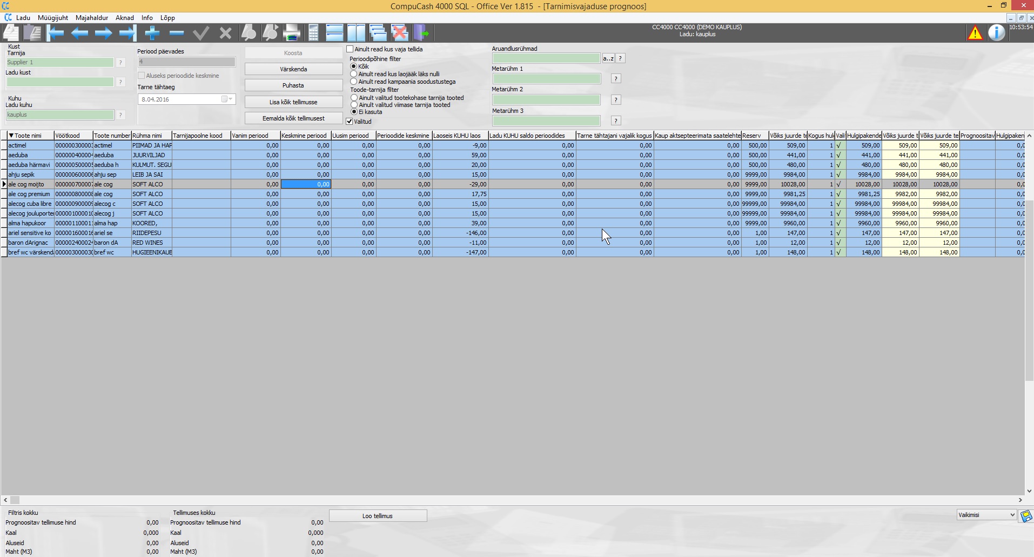
Task: Expand the Vaikimisi layout dropdown
Action: tap(1012, 515)
